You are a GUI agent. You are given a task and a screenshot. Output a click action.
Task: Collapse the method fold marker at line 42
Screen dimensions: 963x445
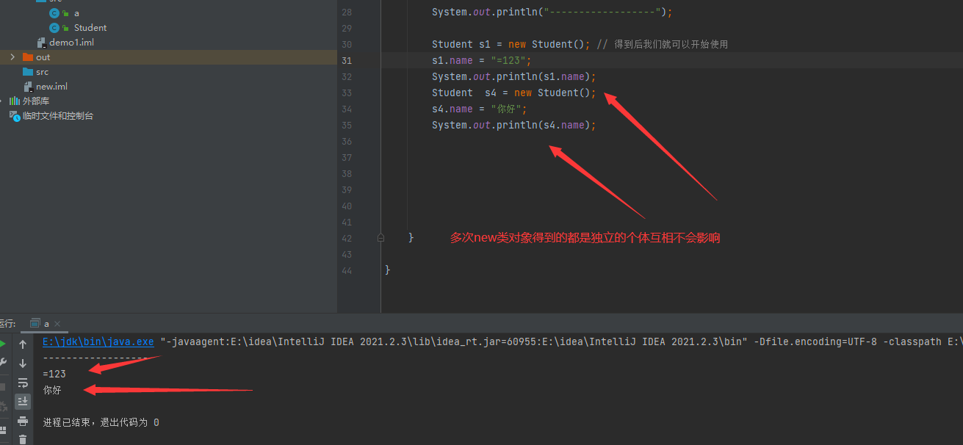point(380,238)
